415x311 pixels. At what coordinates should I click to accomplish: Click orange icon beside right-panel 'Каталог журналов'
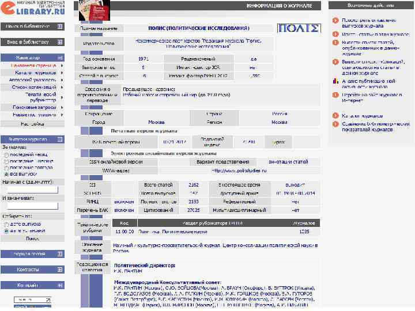tap(335, 116)
